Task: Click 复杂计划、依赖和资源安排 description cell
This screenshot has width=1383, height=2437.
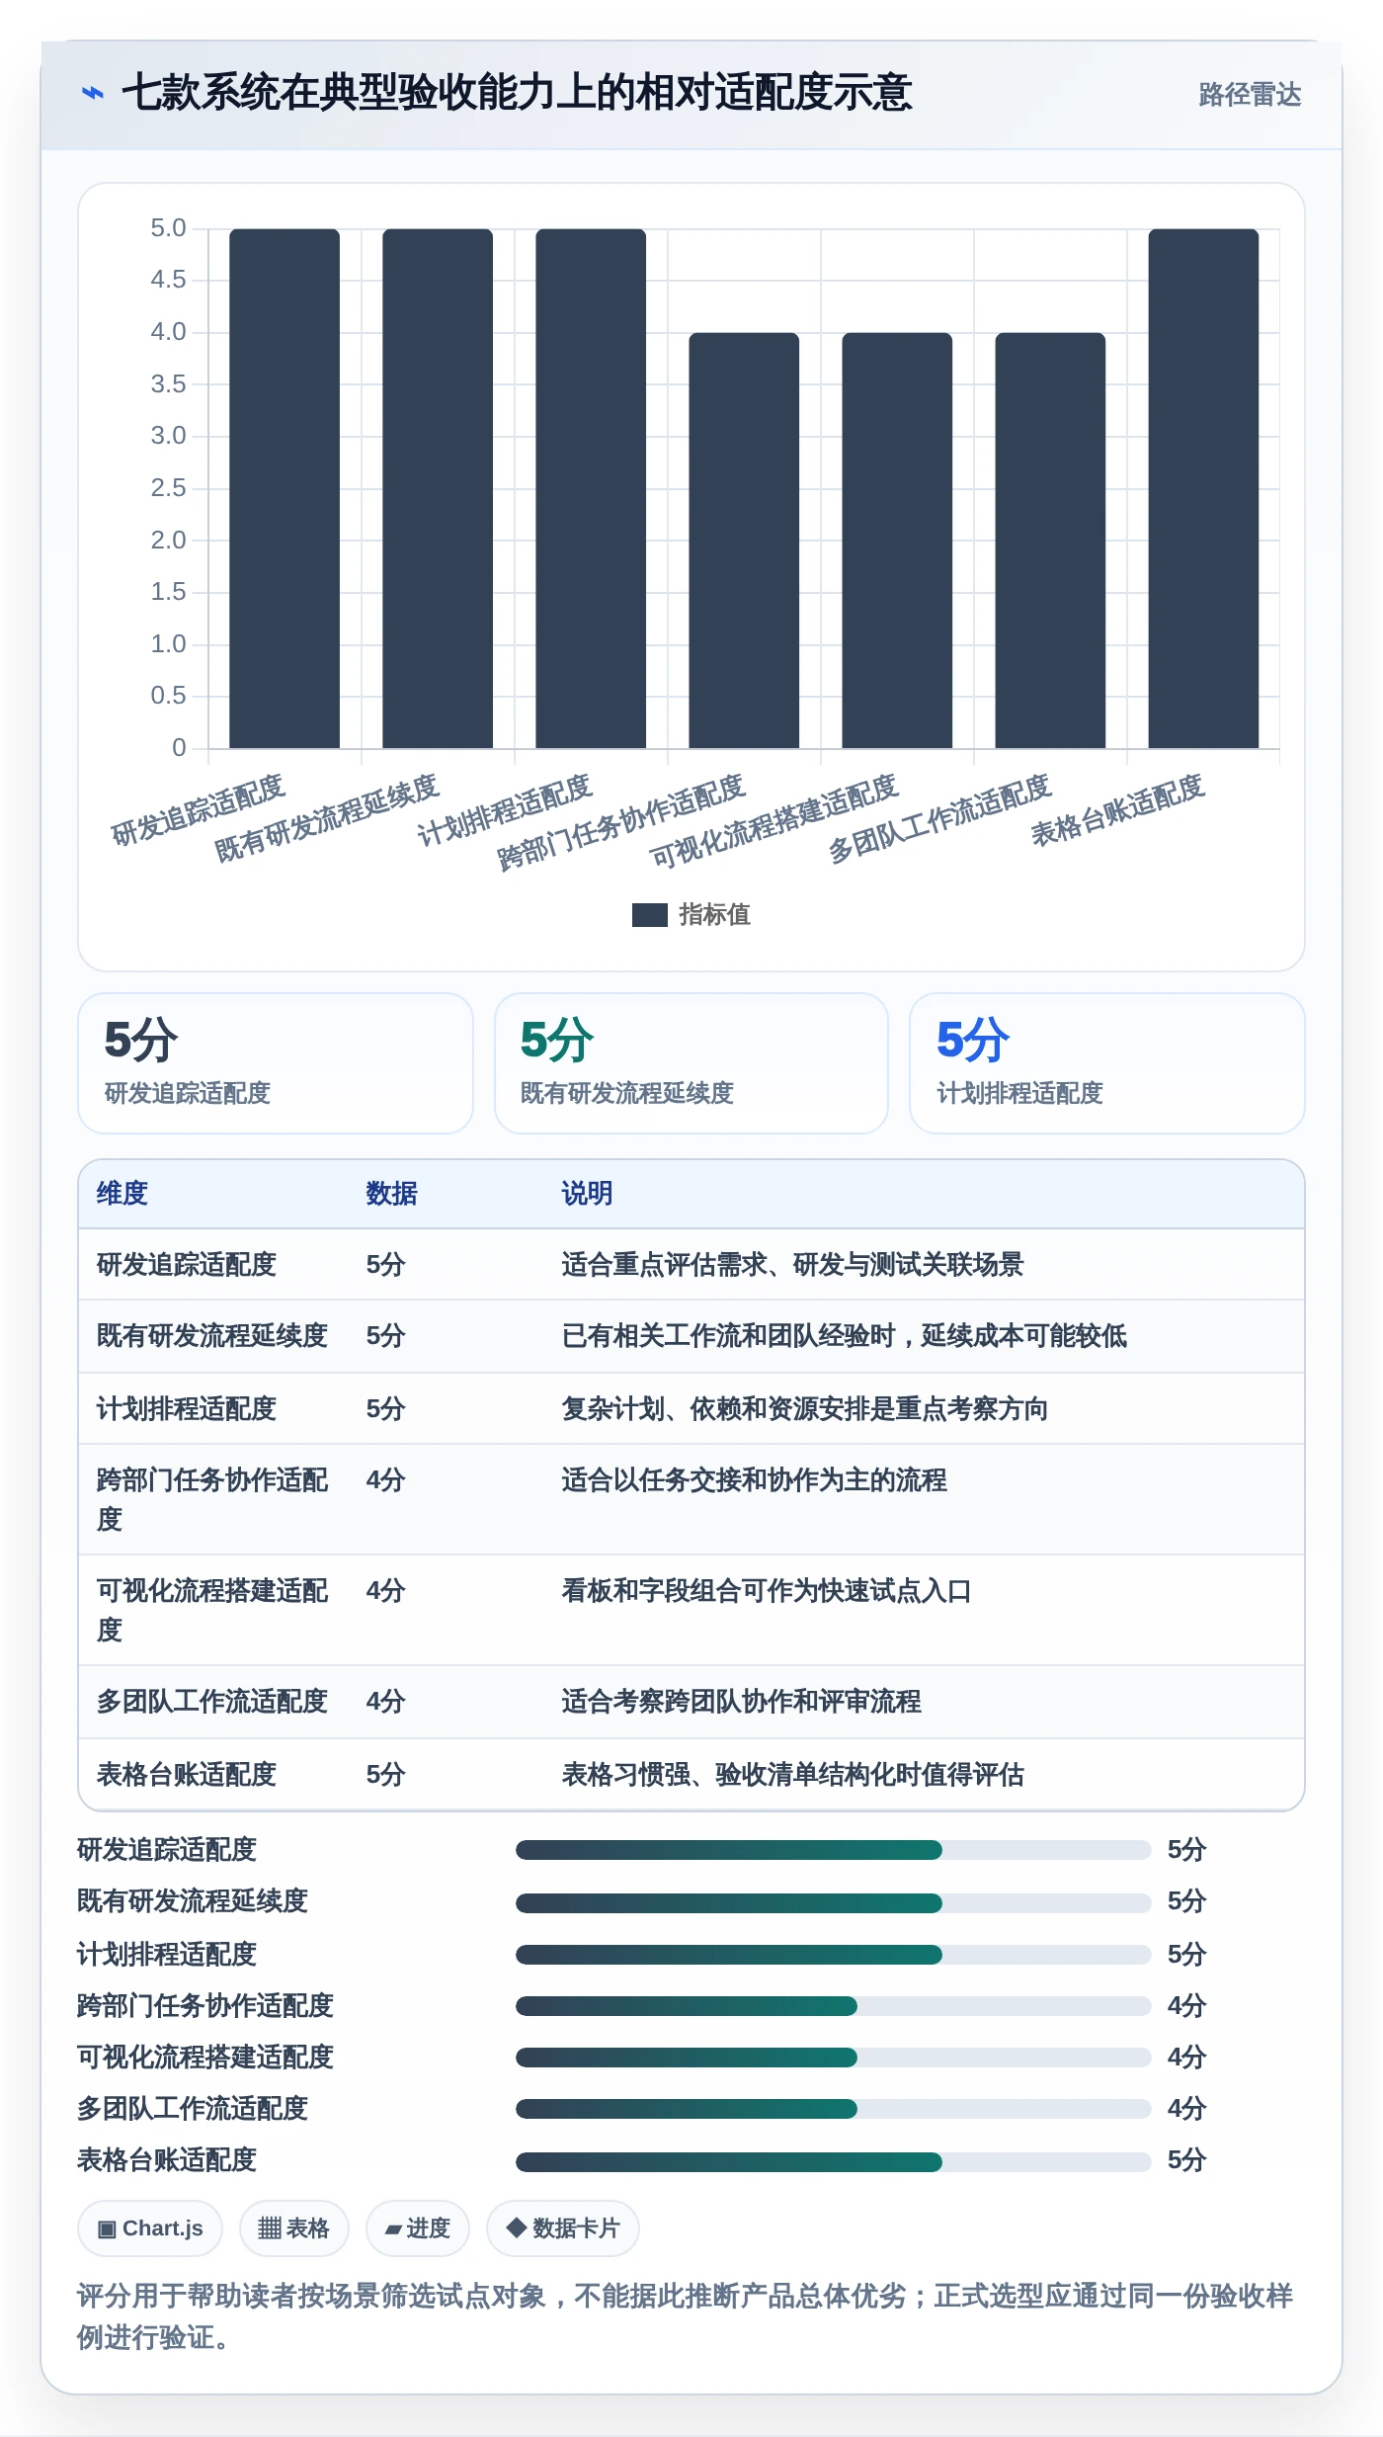Action: coord(805,1409)
